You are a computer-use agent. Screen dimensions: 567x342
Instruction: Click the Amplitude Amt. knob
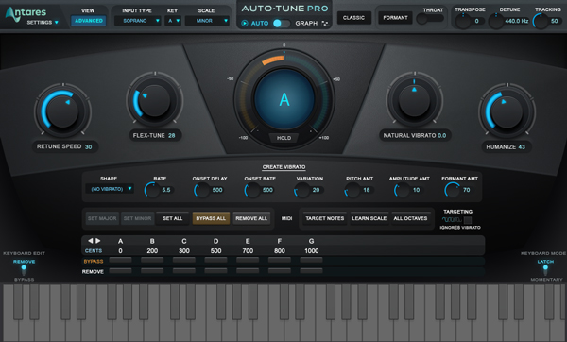403,190
